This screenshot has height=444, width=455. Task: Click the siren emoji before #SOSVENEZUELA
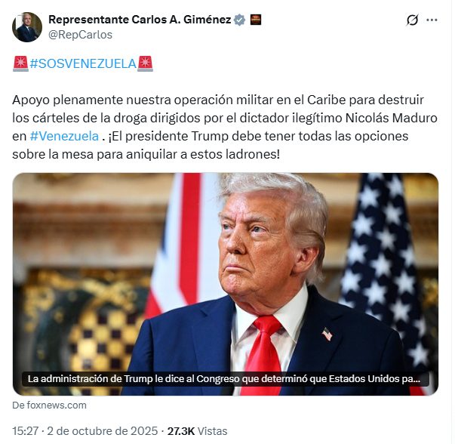pos(20,63)
